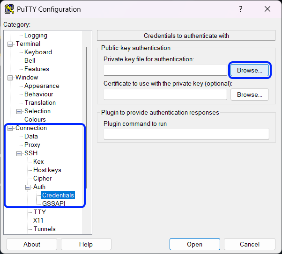
Task: Open the Behaviour settings category
Action: [x=39, y=94]
